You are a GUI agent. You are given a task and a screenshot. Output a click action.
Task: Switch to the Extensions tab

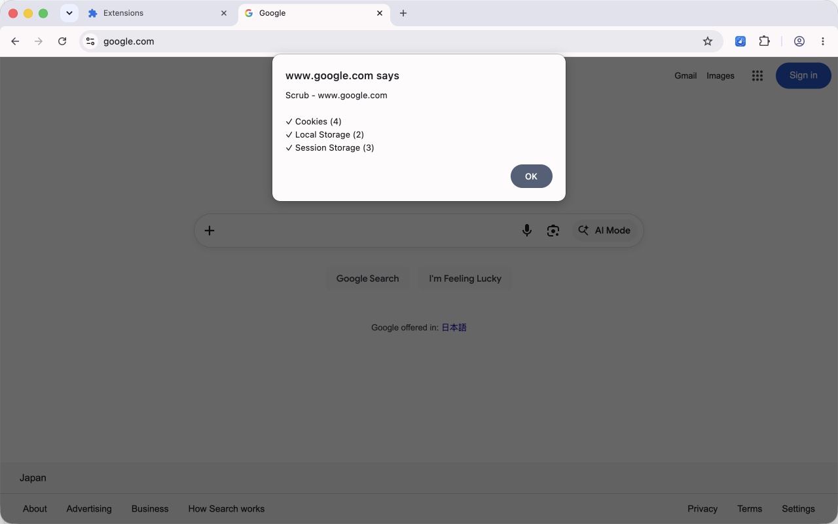157,13
